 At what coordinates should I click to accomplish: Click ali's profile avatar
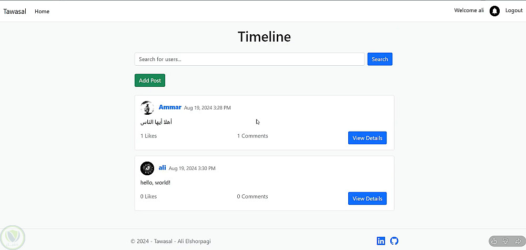[x=147, y=168]
